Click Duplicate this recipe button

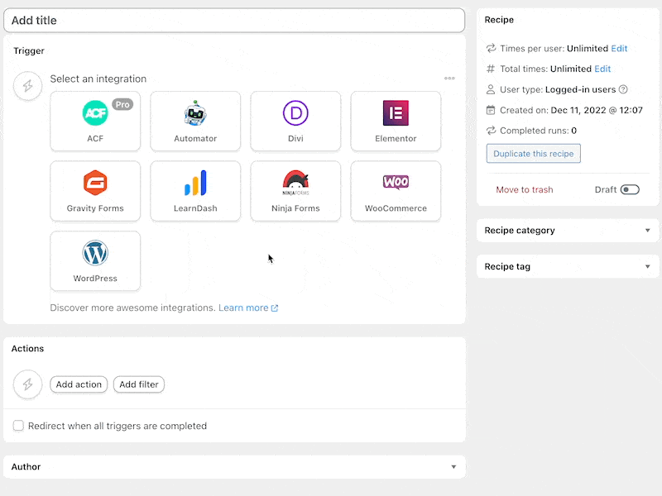(533, 154)
